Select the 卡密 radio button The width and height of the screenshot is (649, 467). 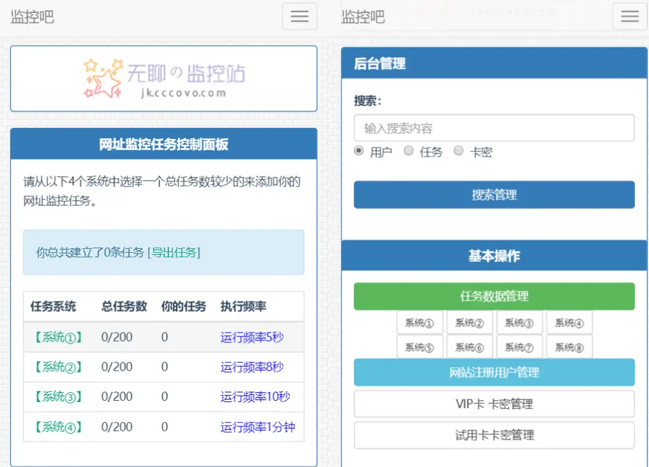(459, 151)
